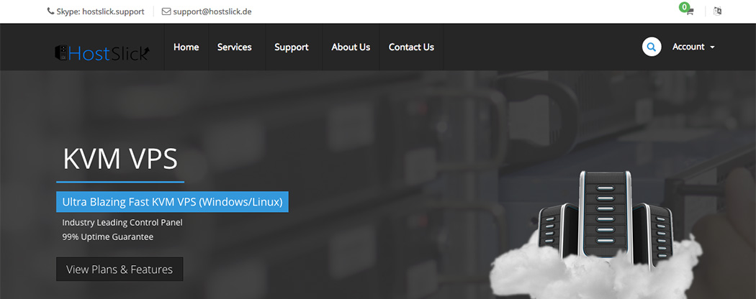
Task: Open the shopping cart icon
Action: [x=690, y=11]
